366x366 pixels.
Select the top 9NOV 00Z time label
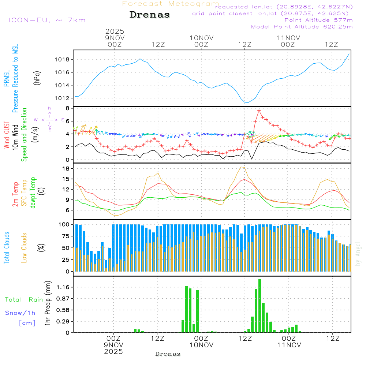tap(115, 38)
